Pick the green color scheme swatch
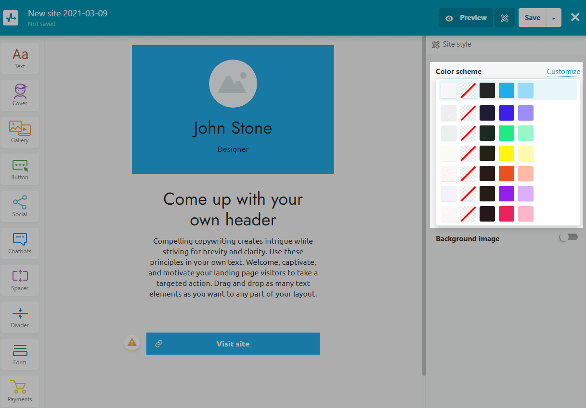This screenshot has height=408, width=586. [x=507, y=133]
